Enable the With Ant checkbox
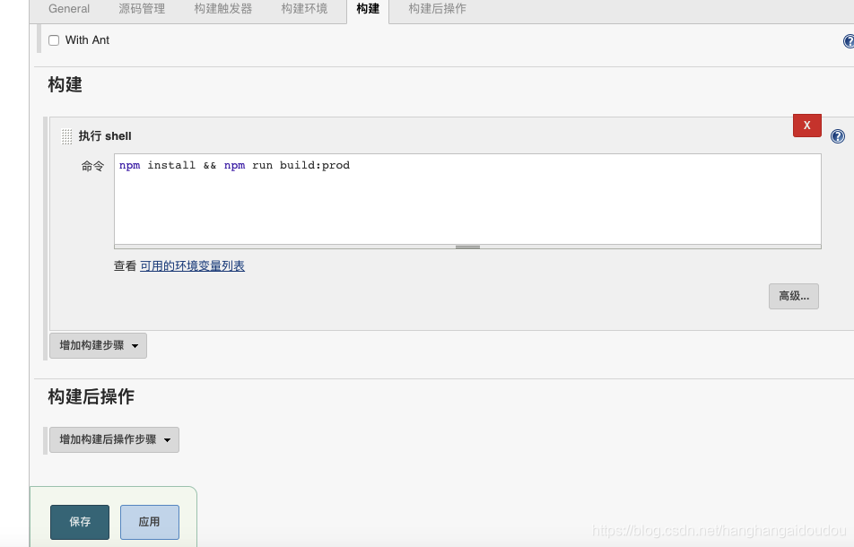 [x=54, y=40]
